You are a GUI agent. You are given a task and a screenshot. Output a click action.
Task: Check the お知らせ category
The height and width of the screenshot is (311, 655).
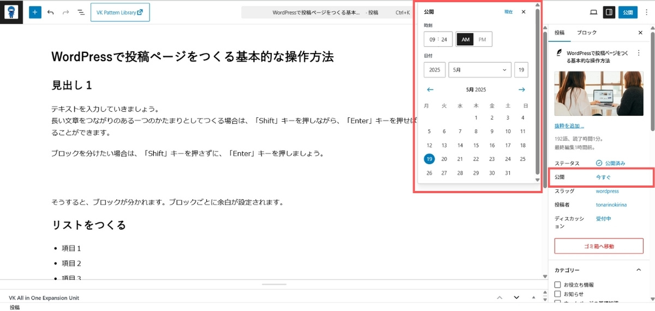557,294
